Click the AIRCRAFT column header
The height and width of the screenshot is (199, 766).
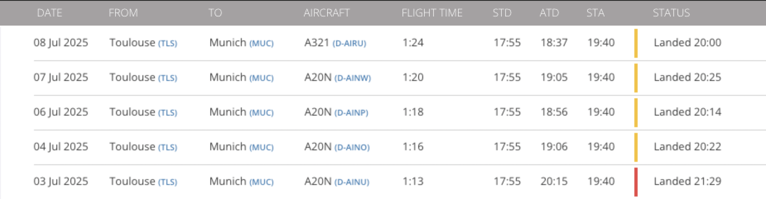(x=326, y=13)
